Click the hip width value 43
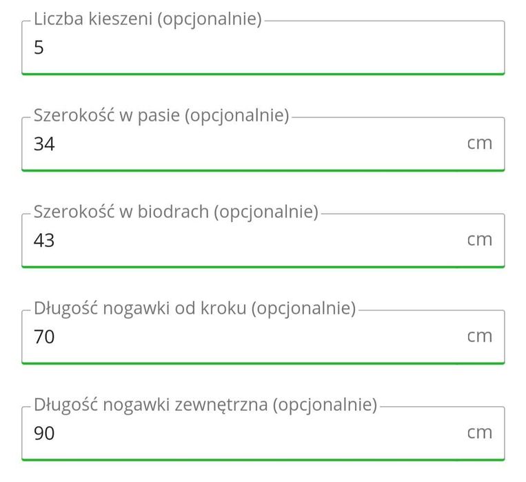 tap(44, 241)
